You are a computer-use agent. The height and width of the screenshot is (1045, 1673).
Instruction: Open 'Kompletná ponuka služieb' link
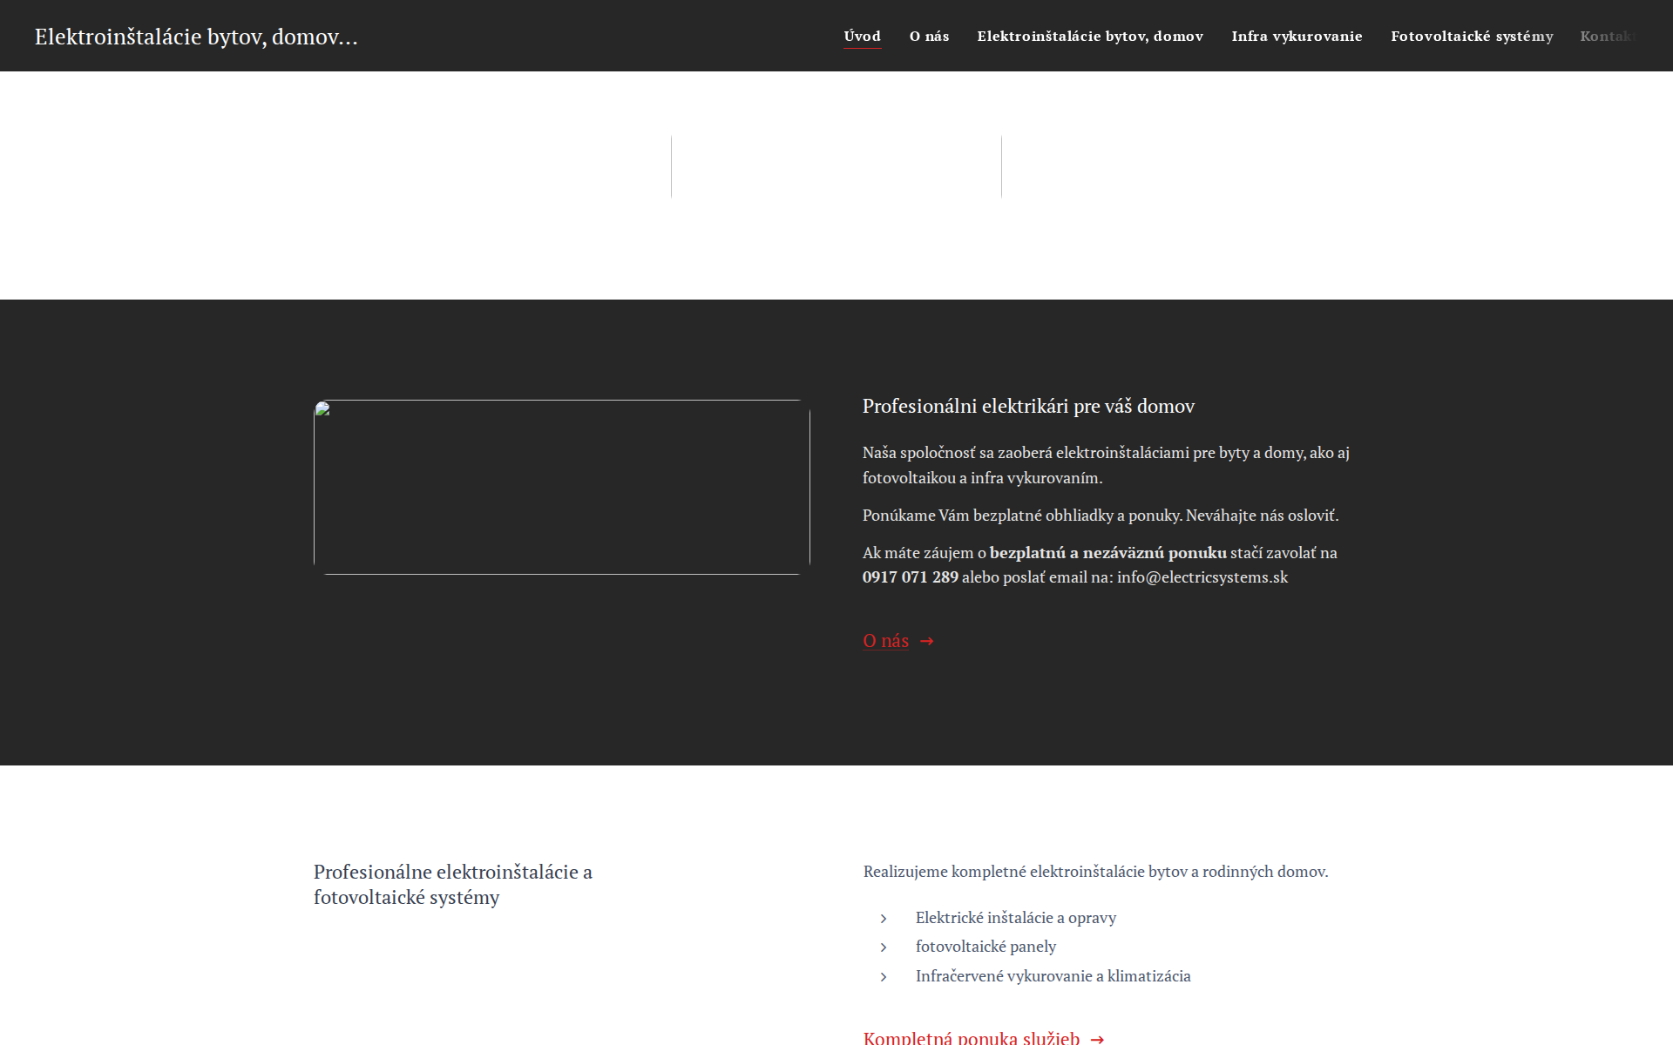972,1036
